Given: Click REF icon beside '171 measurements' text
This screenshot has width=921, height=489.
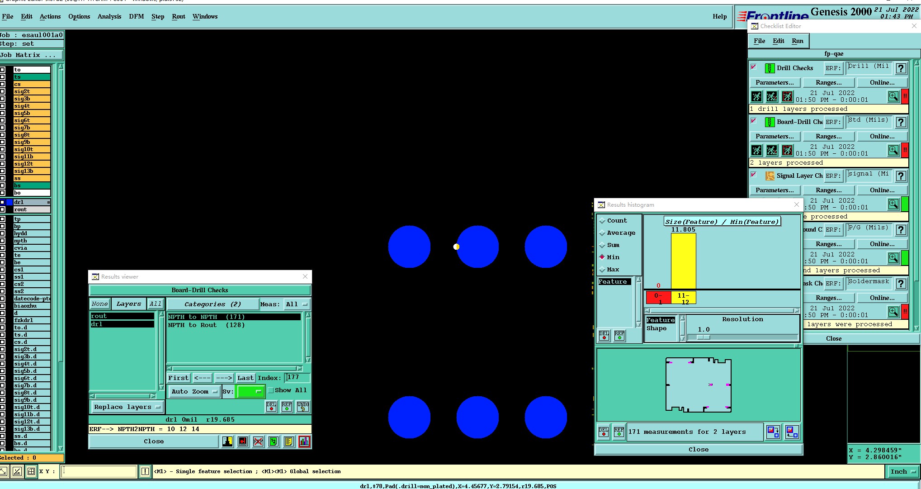Looking at the screenshot, I should click(x=619, y=432).
